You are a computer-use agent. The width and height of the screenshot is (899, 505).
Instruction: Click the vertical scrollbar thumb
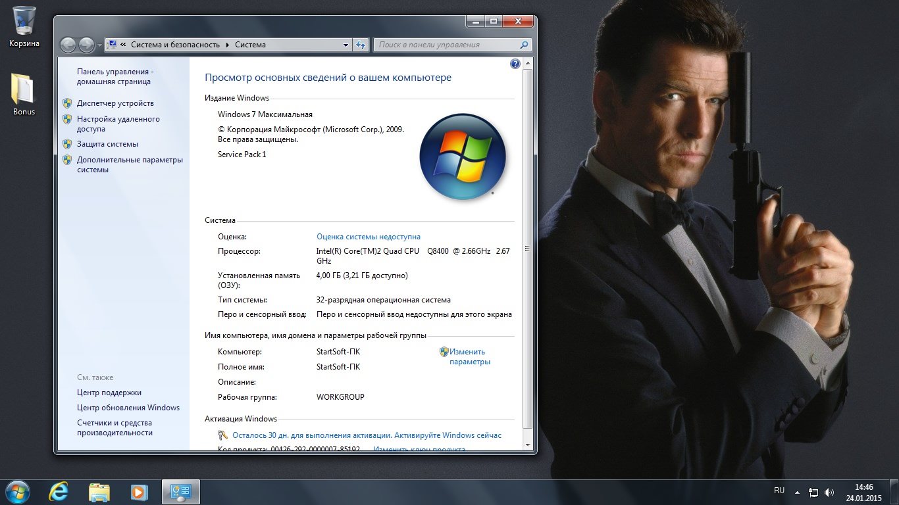(x=528, y=248)
